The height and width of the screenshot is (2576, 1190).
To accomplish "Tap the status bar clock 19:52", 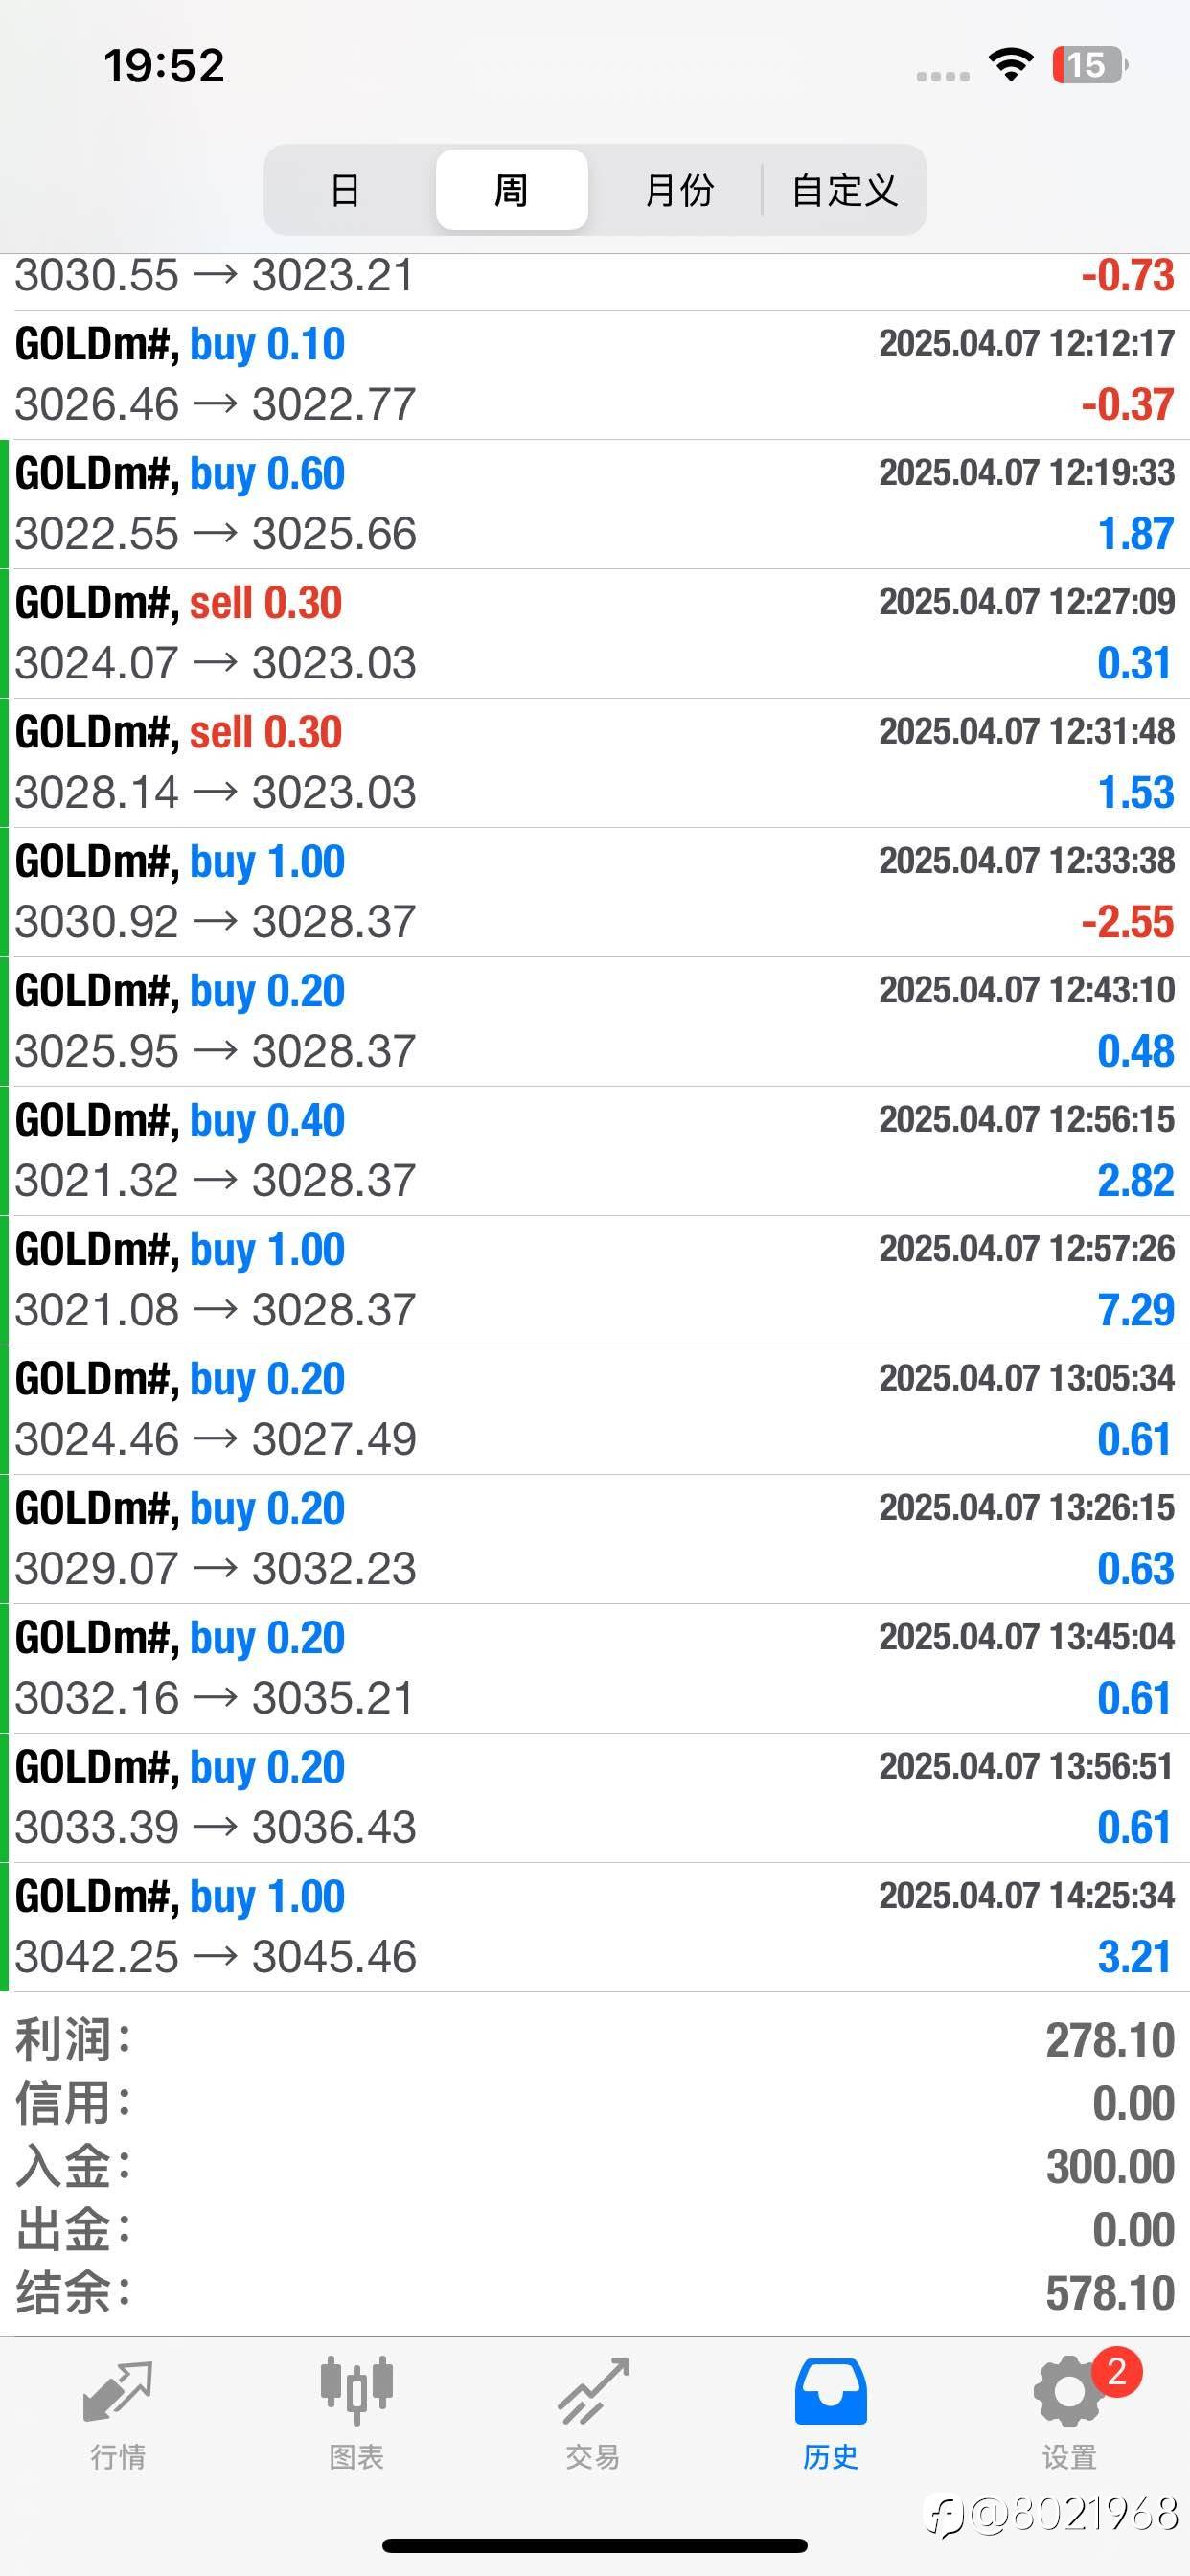I will point(164,66).
